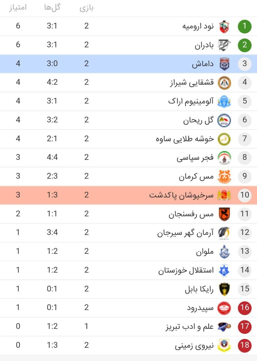The image size is (257, 361).
Task: Click the بادران club crest
Action: [224, 45]
